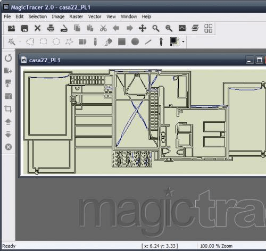This screenshot has height=251, width=266.
Task: Select the scanner acquire icon
Action: tap(64, 28)
